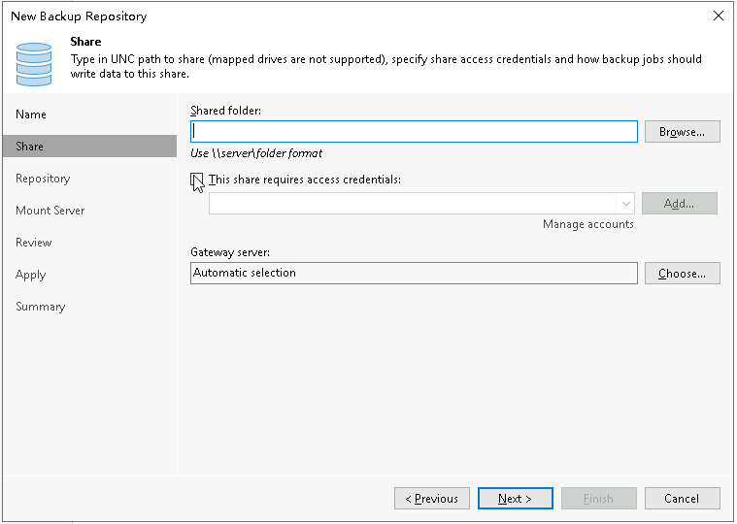Viewport: 737px width, 524px height.
Task: Open the Manage accounts link
Action: tap(587, 224)
